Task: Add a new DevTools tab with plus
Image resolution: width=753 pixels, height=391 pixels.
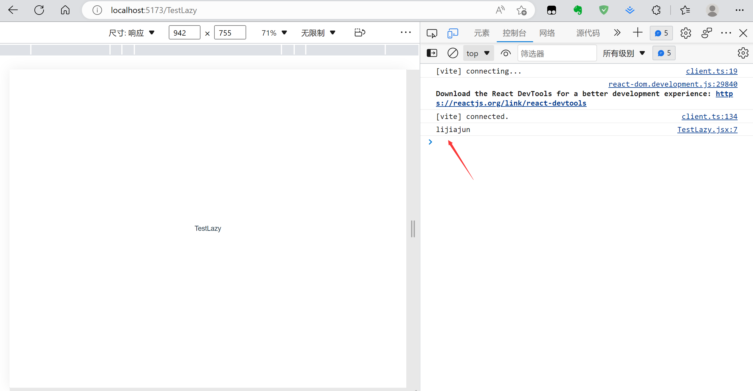Action: (638, 33)
